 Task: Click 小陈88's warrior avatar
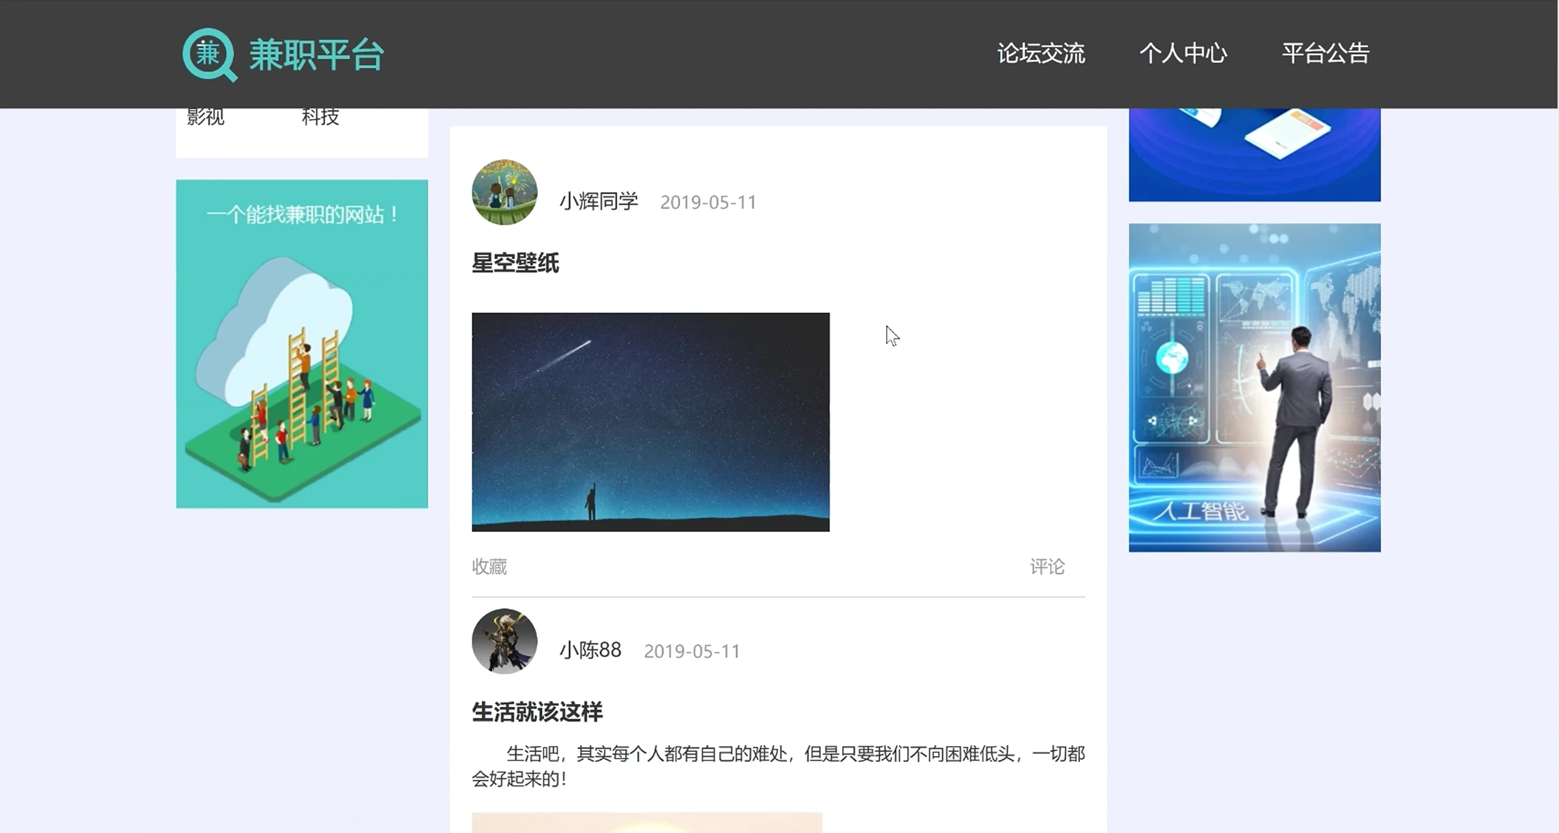[504, 641]
